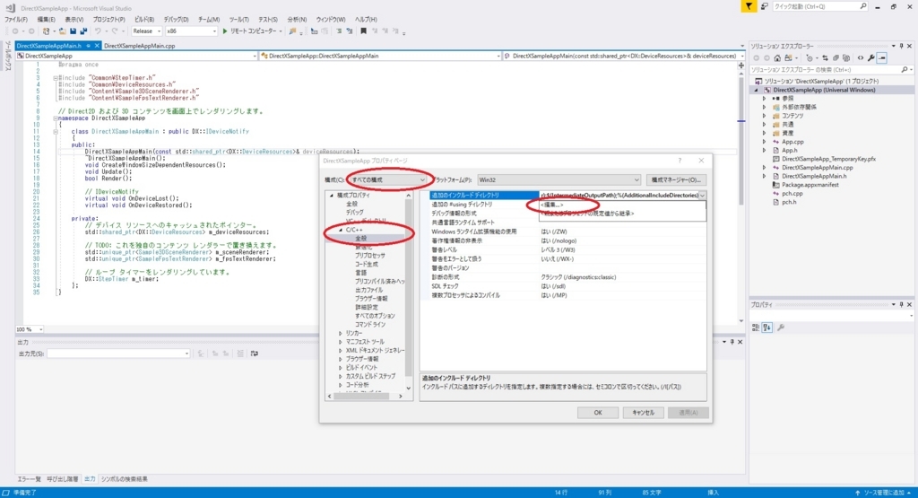Open the ビルド(B) menu

click(x=144, y=20)
